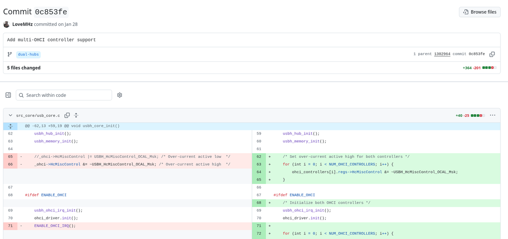Focus the Search within code field
Screen dimensions: 508x239
(64, 95)
